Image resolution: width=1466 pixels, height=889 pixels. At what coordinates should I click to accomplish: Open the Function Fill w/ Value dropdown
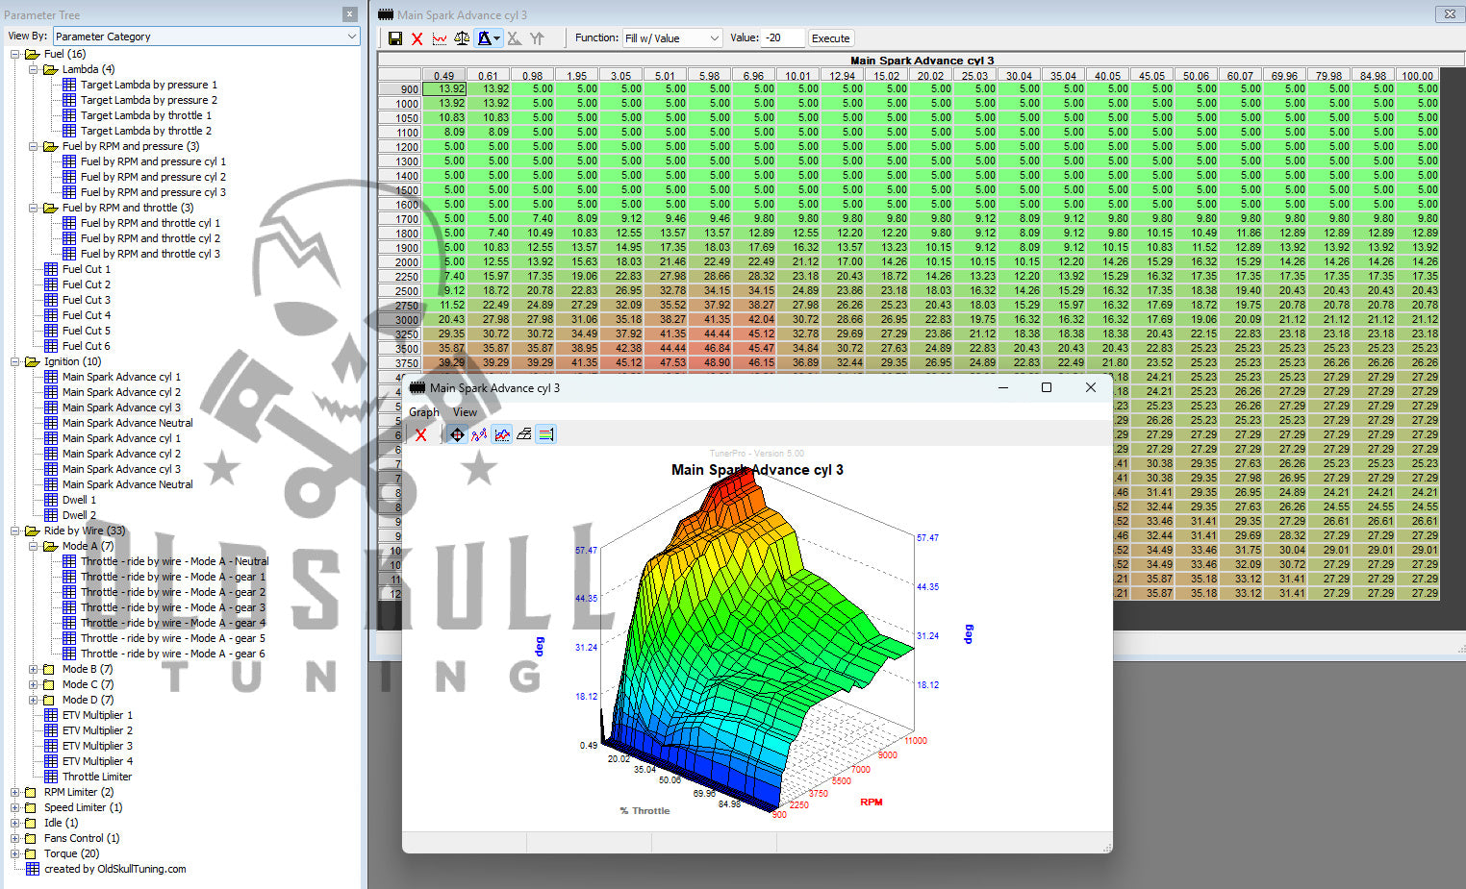coord(672,38)
